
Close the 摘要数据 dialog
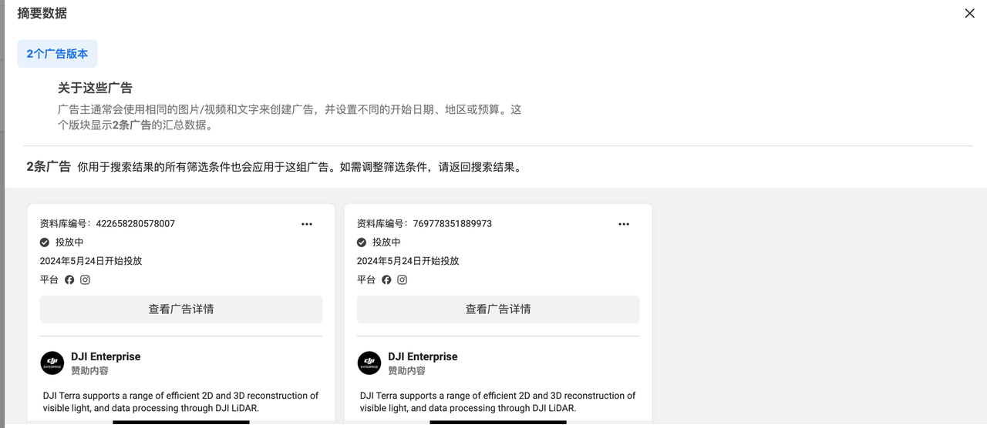[969, 13]
